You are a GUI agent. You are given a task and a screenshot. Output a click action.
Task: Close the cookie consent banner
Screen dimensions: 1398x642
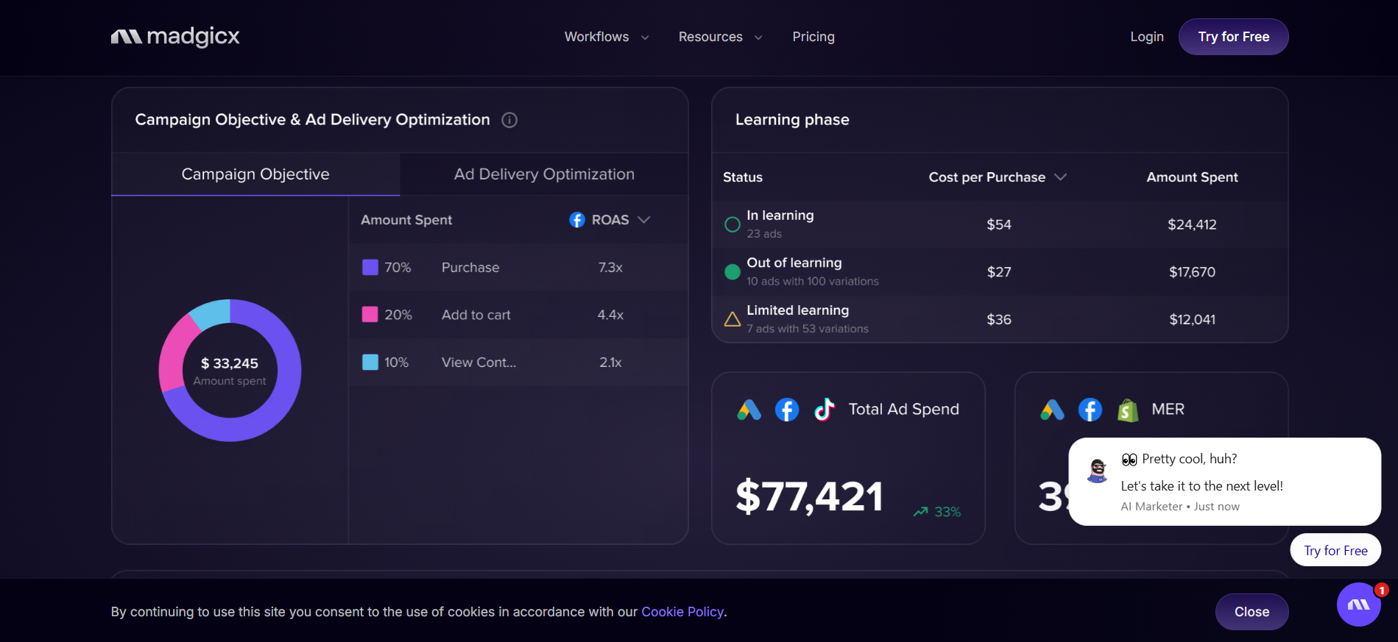point(1252,612)
